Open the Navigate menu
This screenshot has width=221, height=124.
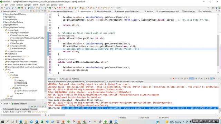pyautogui.click(x=28, y=5)
